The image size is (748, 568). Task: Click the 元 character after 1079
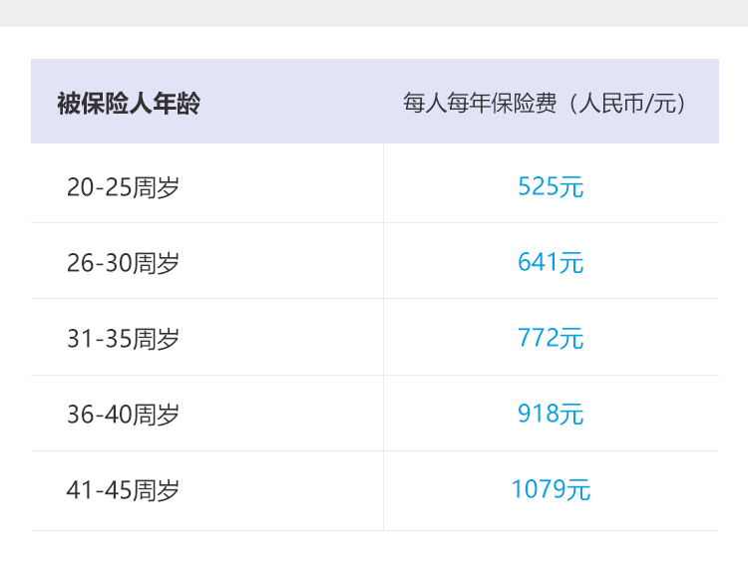(x=579, y=490)
